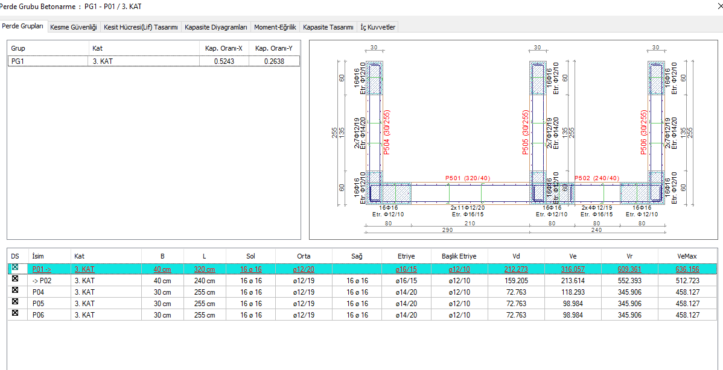723x370 pixels.
Task: Click the VeMax value 512.723
Action: click(x=689, y=280)
